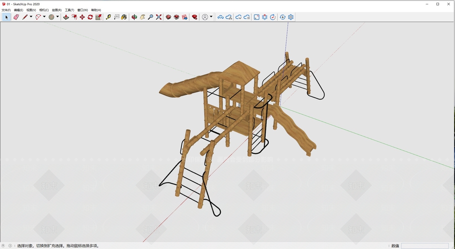Select the Paint Bucket tool
The height and width of the screenshot is (249, 455).
tap(124, 17)
